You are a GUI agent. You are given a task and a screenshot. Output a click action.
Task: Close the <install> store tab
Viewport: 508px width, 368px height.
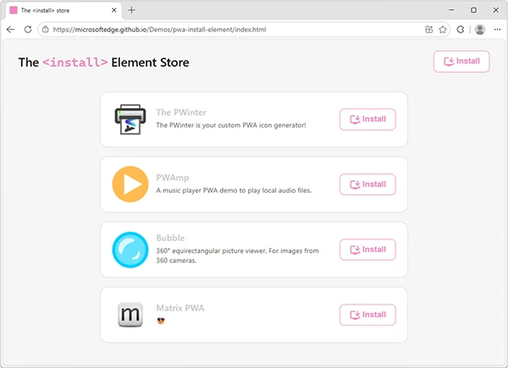(114, 10)
